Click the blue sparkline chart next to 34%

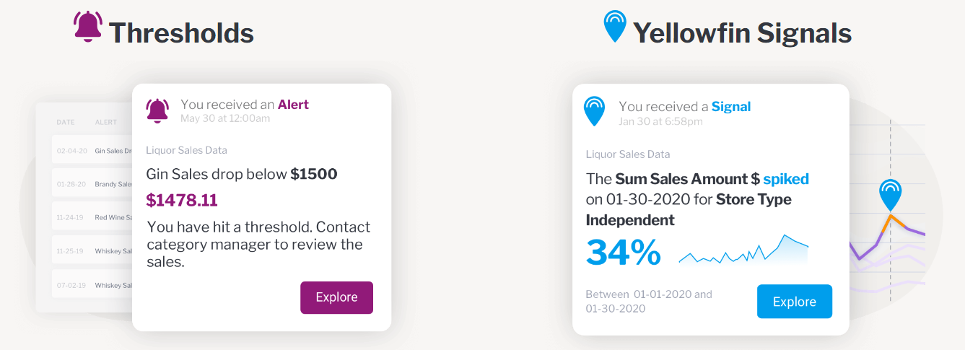pyautogui.click(x=743, y=250)
